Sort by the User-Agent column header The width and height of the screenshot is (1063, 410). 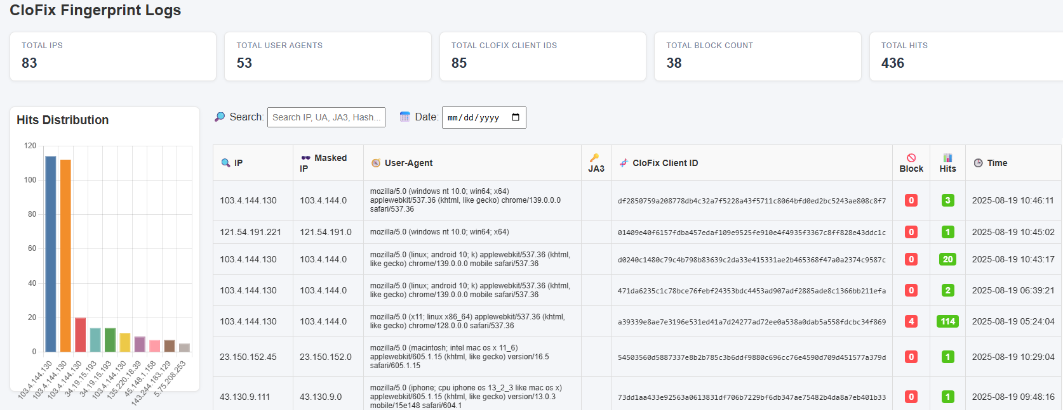[472, 163]
